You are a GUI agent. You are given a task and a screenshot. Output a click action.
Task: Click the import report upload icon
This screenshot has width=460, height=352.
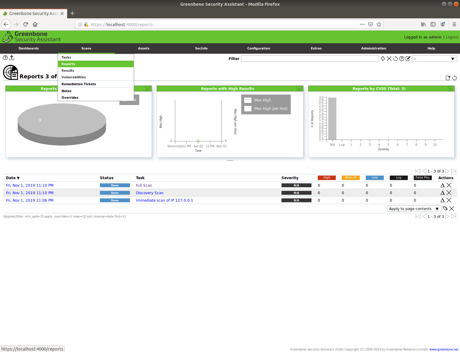tap(12, 58)
